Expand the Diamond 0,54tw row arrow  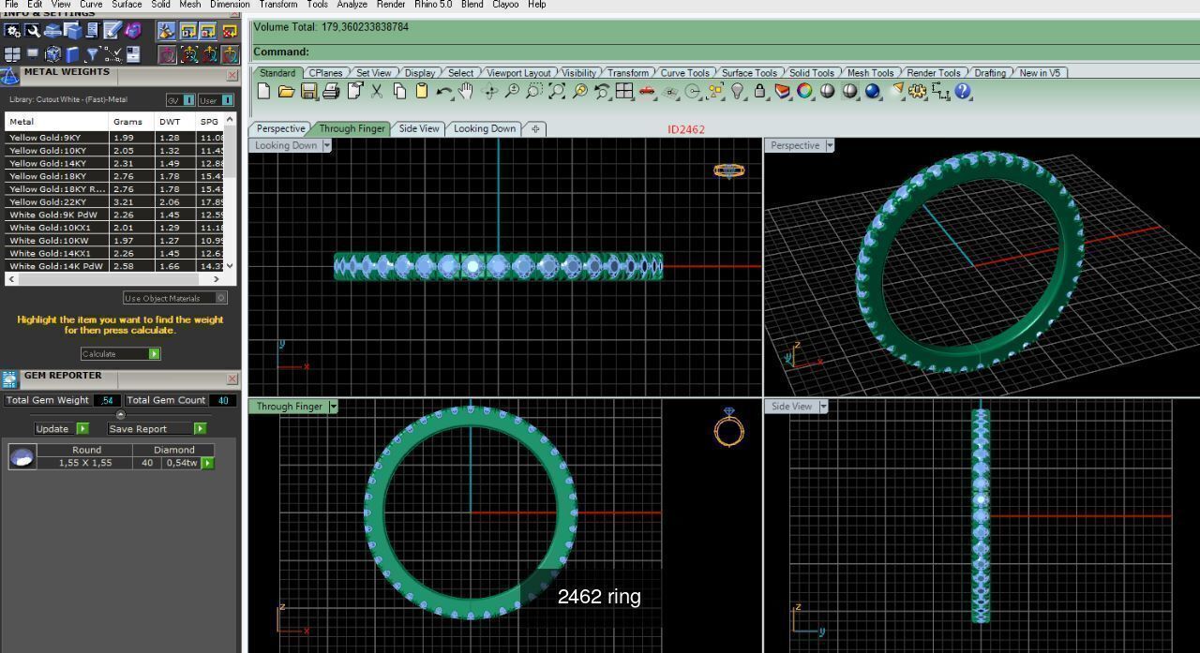[207, 463]
